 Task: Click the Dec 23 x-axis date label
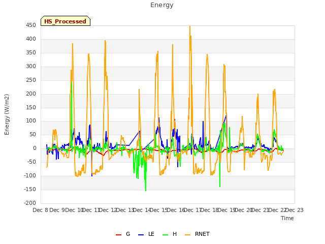pos(295,210)
